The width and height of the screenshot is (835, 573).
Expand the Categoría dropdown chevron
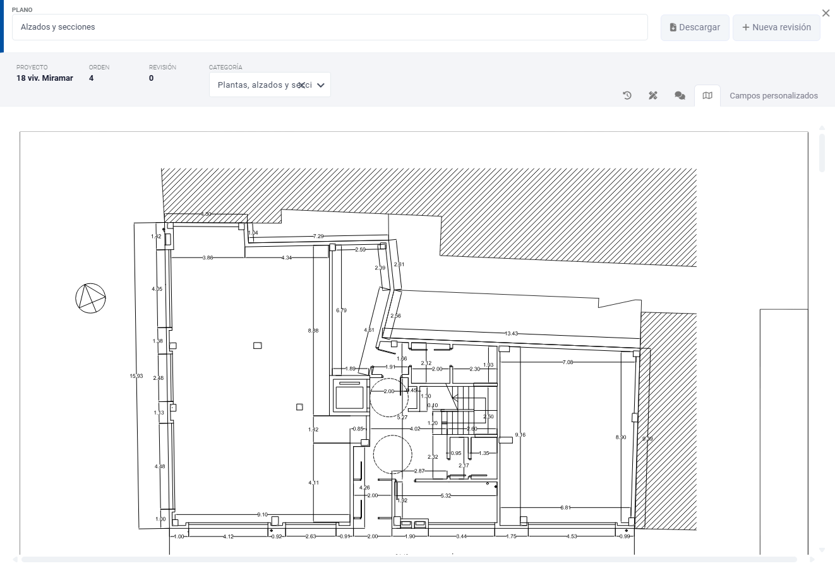(321, 85)
